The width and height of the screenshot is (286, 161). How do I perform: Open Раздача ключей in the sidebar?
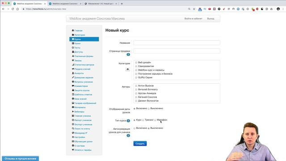click(x=82, y=69)
